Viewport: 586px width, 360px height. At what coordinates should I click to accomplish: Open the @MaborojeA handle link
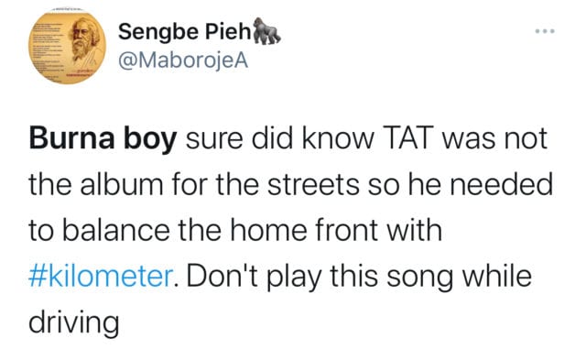183,60
